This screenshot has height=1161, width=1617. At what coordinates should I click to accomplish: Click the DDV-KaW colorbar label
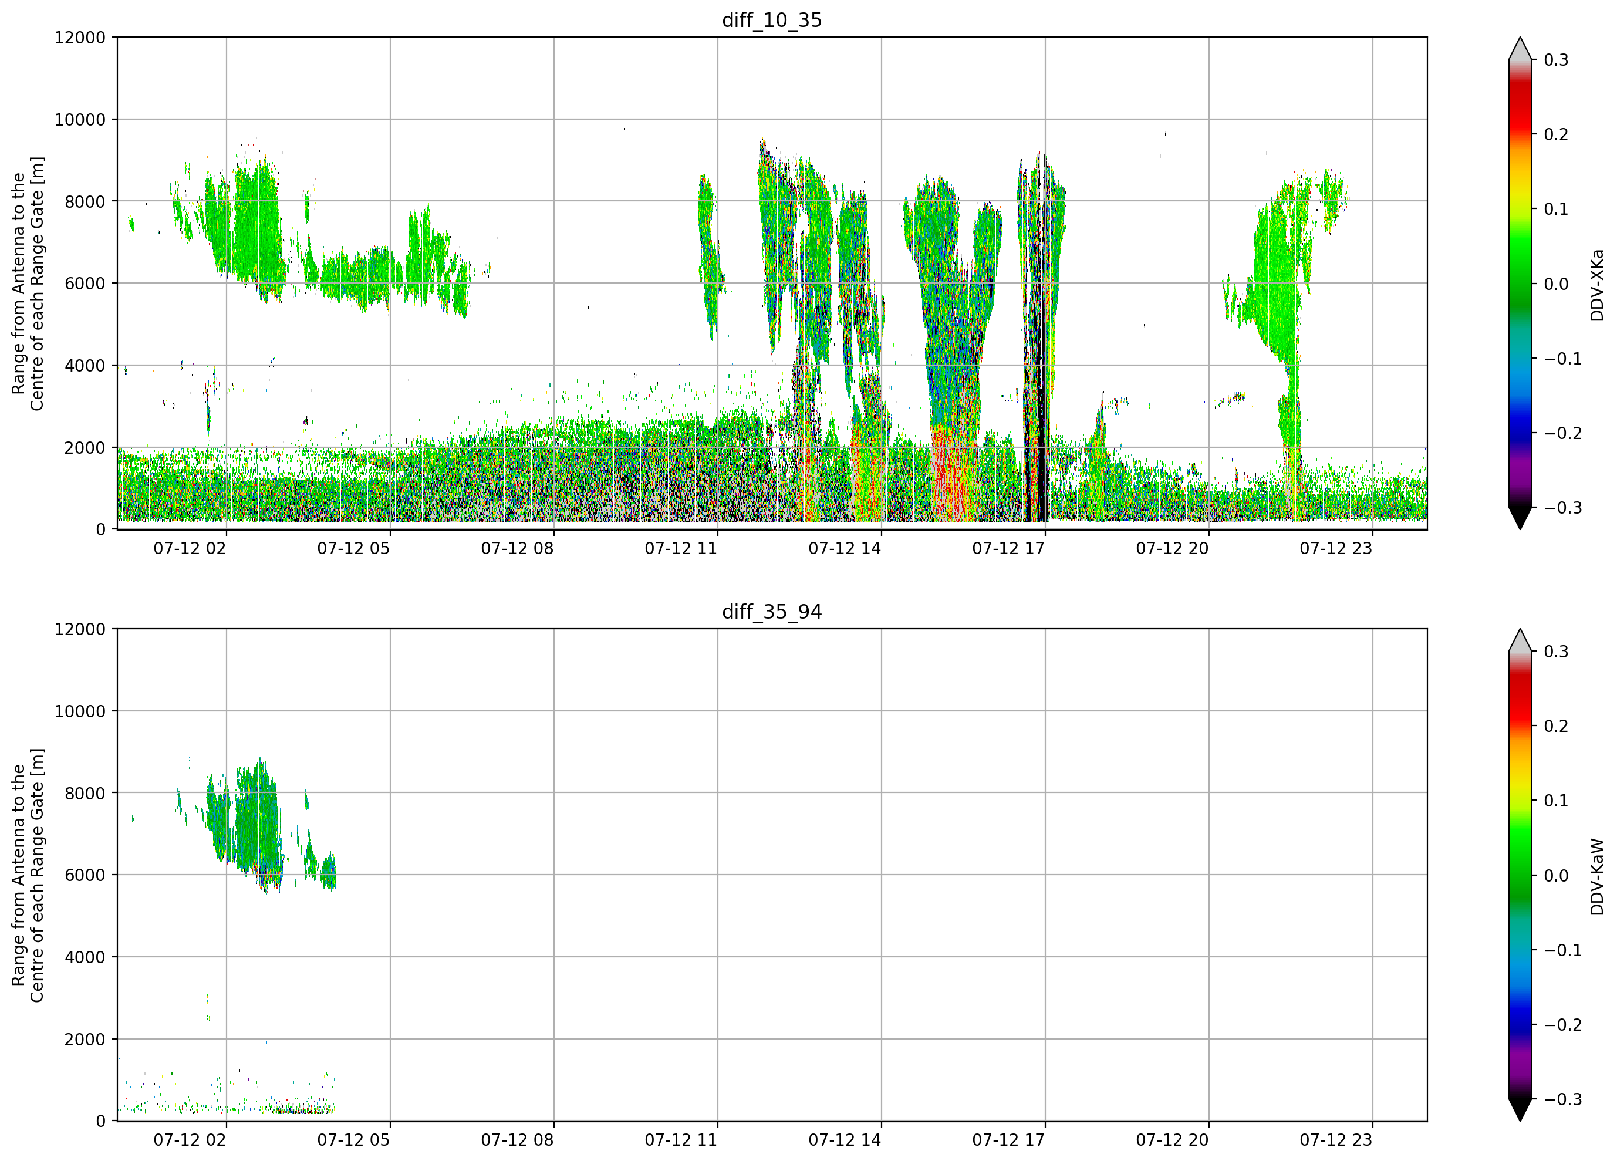pyautogui.click(x=1596, y=877)
